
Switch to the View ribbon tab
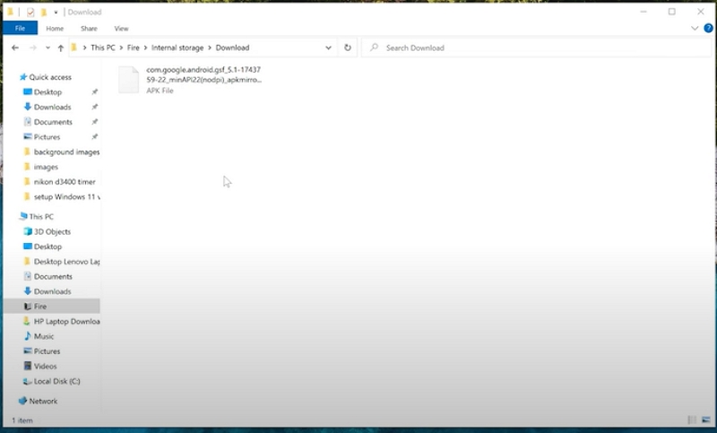pyautogui.click(x=121, y=29)
